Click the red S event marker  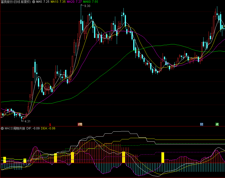50,124
